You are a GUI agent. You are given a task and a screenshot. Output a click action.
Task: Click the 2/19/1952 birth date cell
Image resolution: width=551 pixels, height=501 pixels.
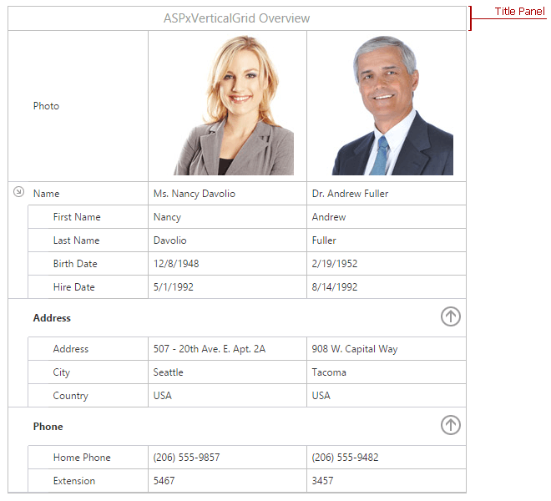(x=387, y=264)
